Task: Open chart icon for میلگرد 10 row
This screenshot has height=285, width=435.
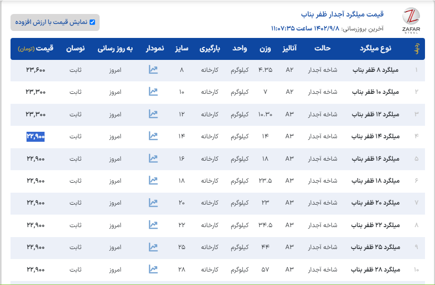Action: 153,92
